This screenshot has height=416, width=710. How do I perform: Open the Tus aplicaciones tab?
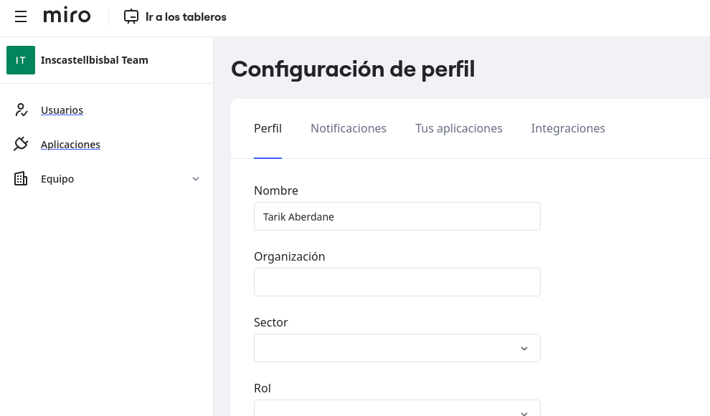(459, 129)
